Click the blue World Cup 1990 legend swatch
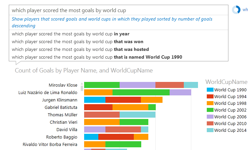Image resolution: width=248 pixels, height=150 pixels. point(209,90)
